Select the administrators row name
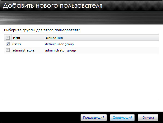The height and width of the screenshot is (123, 163). coord(23,50)
